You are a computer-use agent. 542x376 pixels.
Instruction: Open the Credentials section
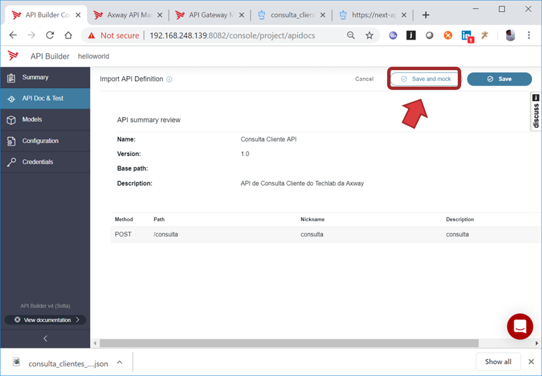tap(45, 162)
